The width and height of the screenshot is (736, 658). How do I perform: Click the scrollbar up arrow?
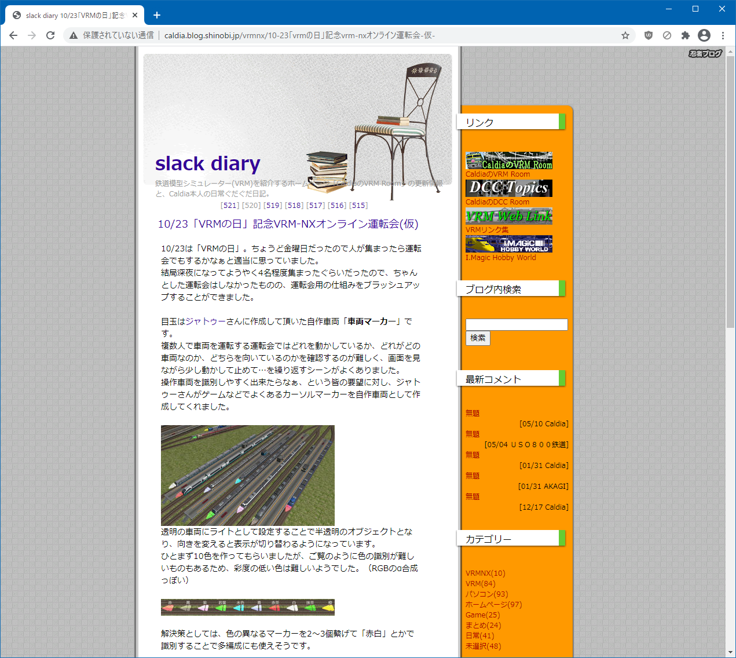730,52
